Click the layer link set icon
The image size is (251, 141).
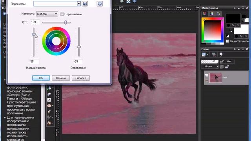pyautogui.click(x=222, y=61)
